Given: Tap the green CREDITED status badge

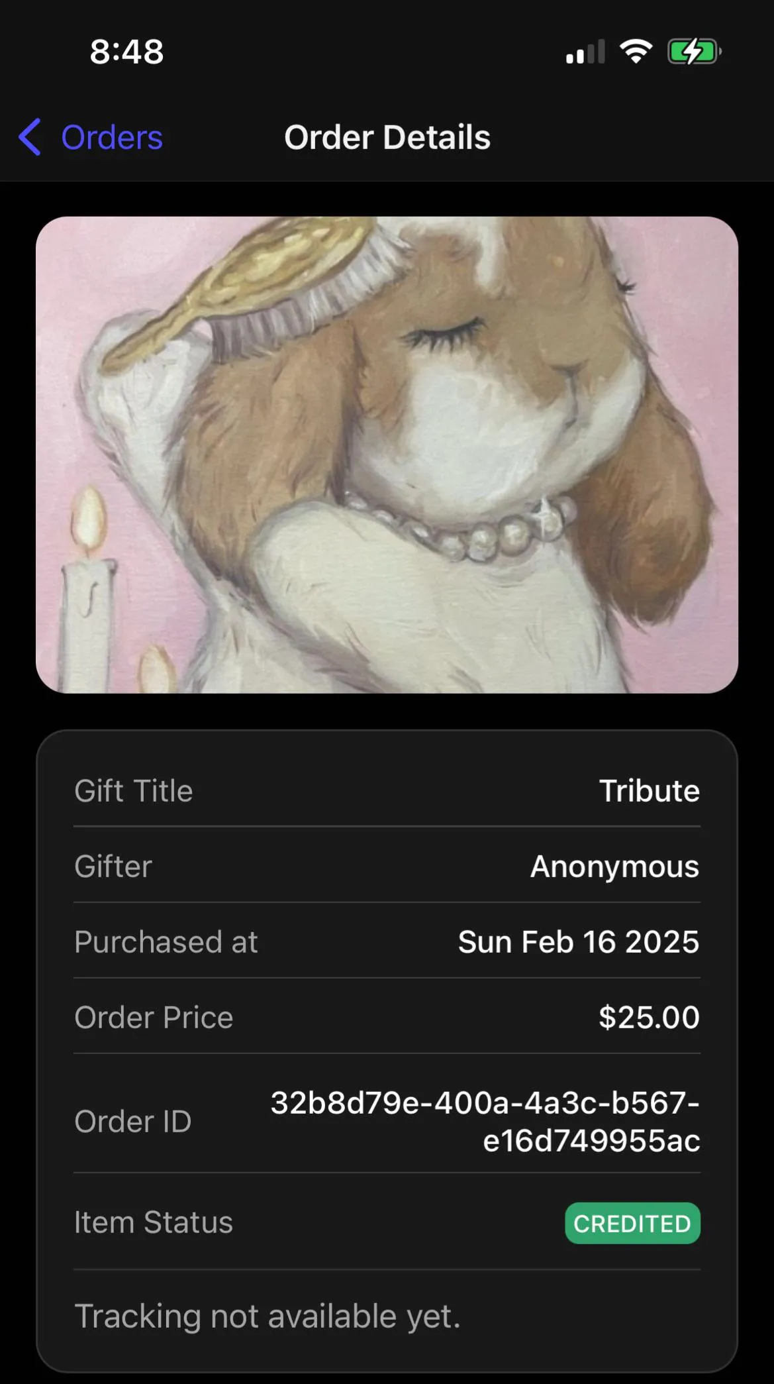Looking at the screenshot, I should pyautogui.click(x=632, y=1223).
